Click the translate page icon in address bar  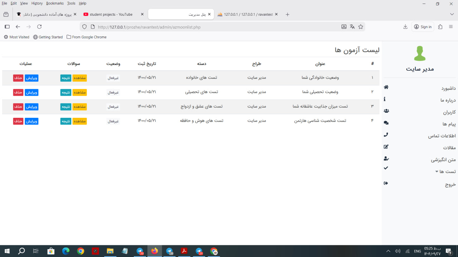352,27
